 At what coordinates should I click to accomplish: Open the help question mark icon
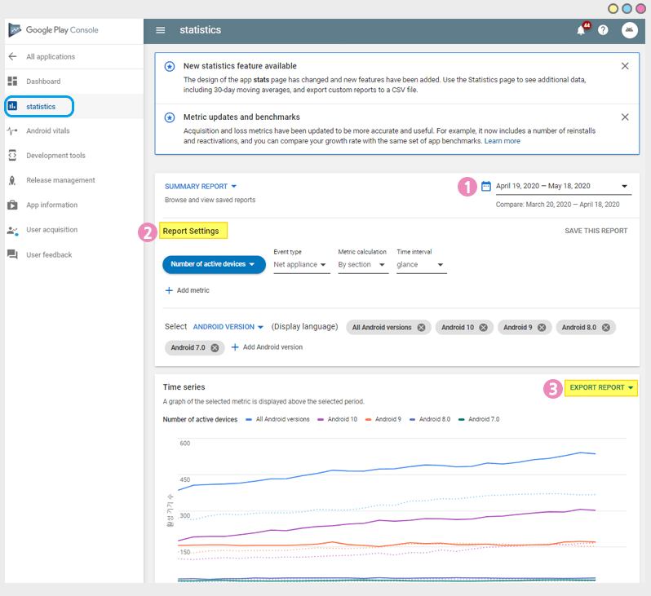coord(603,30)
